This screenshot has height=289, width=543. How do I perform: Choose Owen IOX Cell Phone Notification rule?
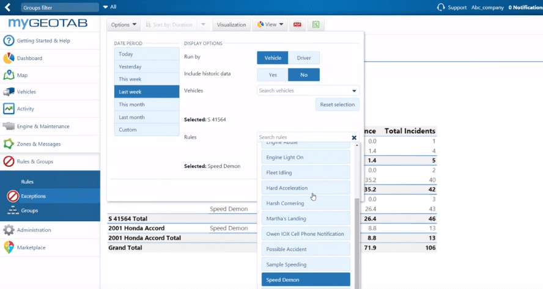click(306, 233)
